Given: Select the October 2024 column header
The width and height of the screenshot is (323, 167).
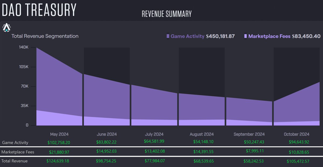Looking at the screenshot, I should pyautogui.click(x=297, y=134).
